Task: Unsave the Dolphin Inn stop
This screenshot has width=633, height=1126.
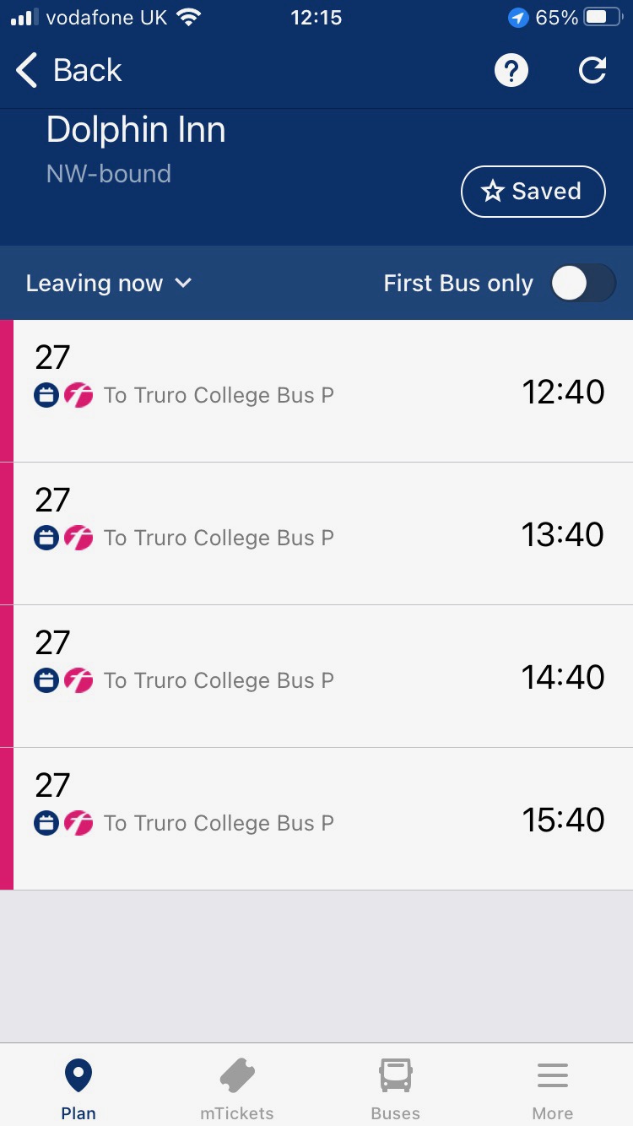Action: [x=533, y=192]
